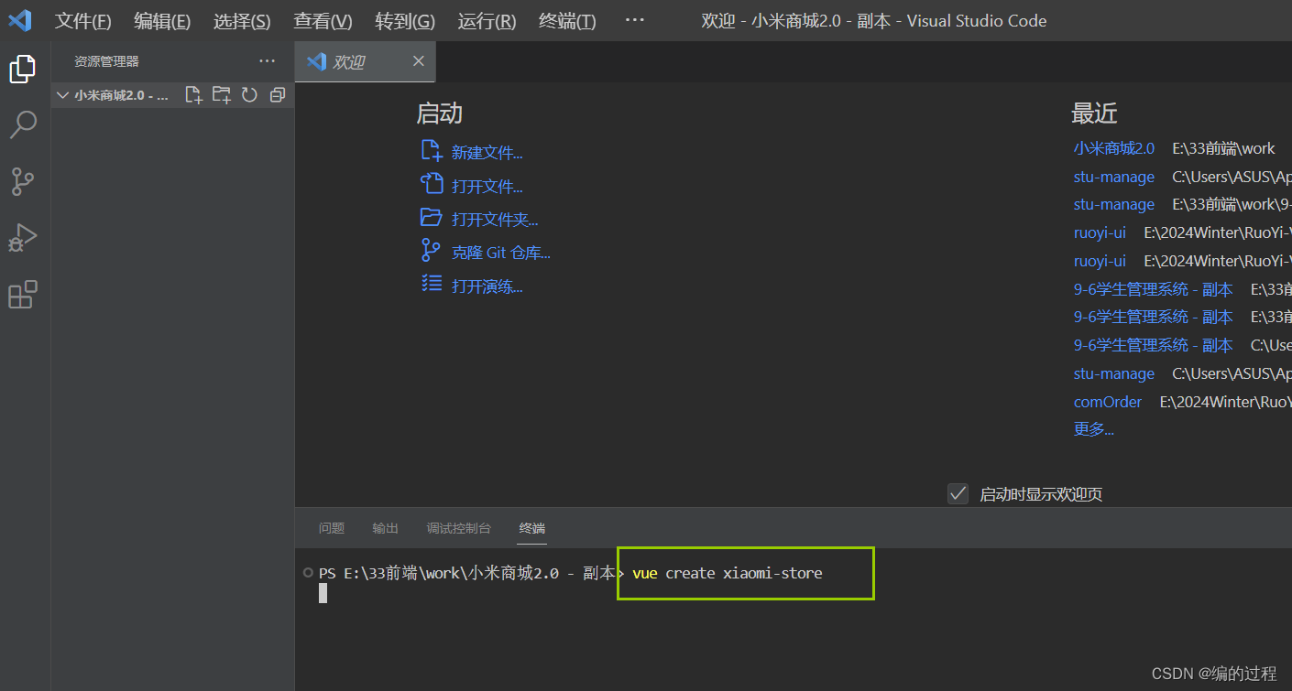Open recent ruoyi-ui second entry
This screenshot has width=1292, height=691.
[x=1100, y=261]
